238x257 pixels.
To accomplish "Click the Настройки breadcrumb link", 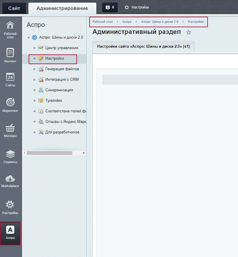I will [196, 22].
